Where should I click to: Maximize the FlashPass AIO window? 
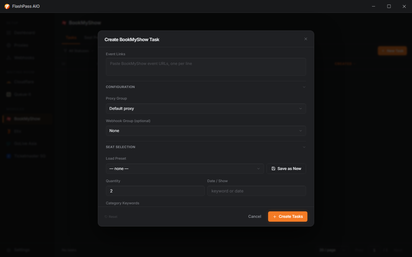pyautogui.click(x=389, y=6)
